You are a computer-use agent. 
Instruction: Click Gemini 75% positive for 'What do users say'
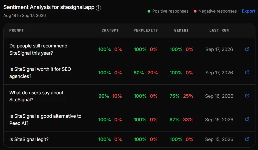point(174,96)
